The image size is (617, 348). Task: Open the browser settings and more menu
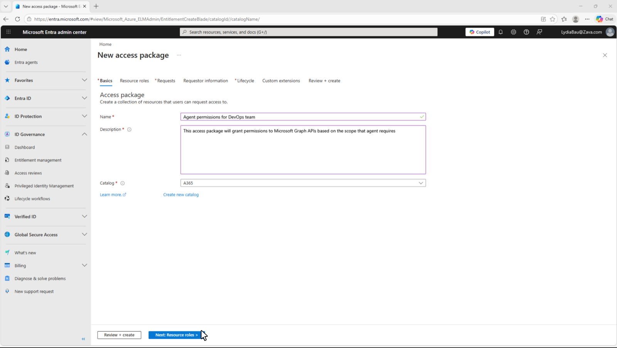(x=587, y=19)
